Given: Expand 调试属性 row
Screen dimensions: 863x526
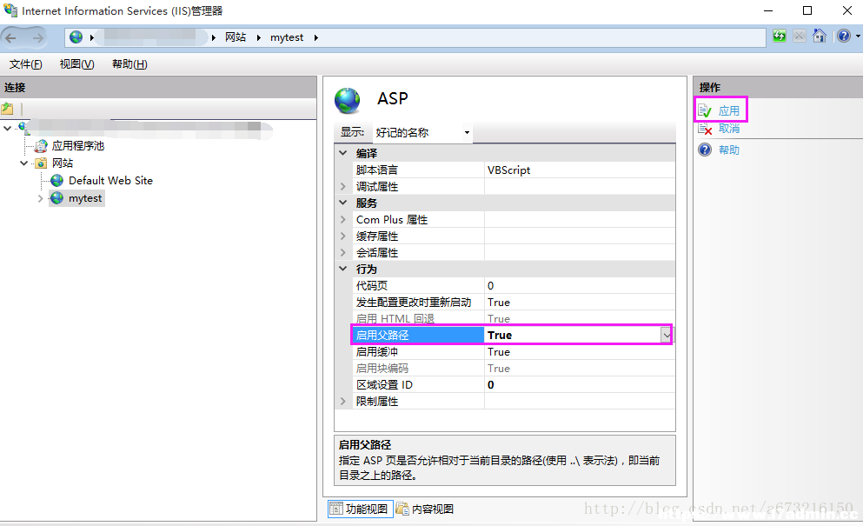Looking at the screenshot, I should (x=343, y=186).
